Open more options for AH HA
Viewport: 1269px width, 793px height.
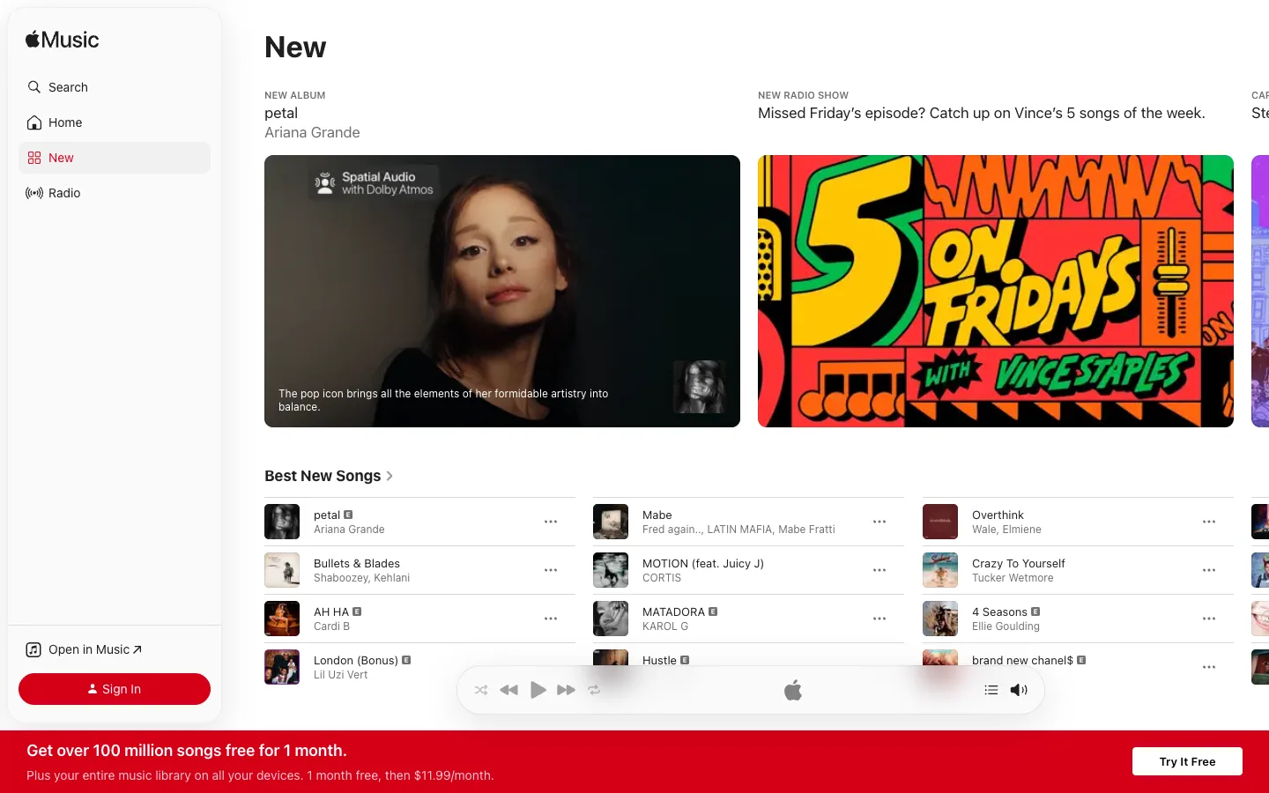(551, 619)
